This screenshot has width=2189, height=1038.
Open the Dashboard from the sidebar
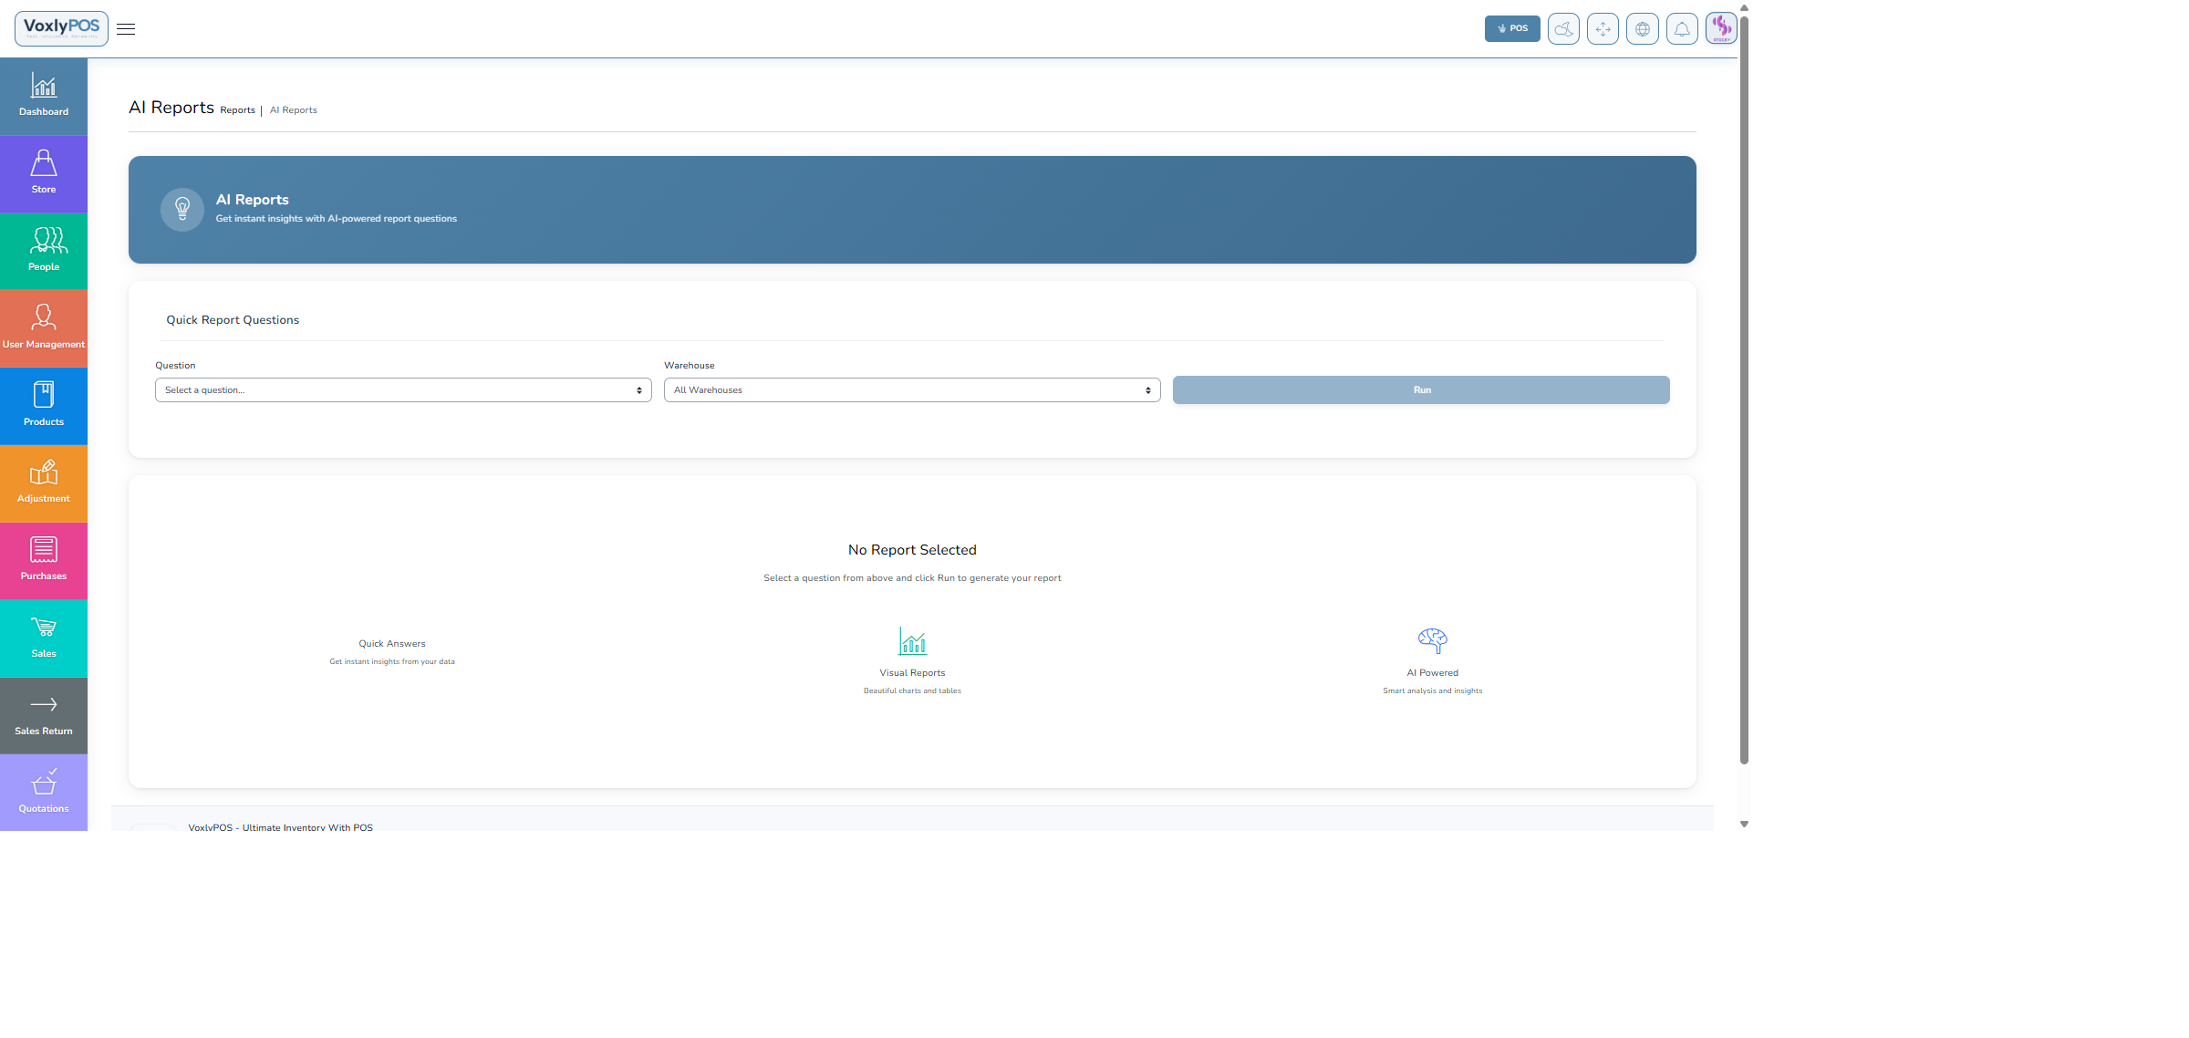click(44, 96)
